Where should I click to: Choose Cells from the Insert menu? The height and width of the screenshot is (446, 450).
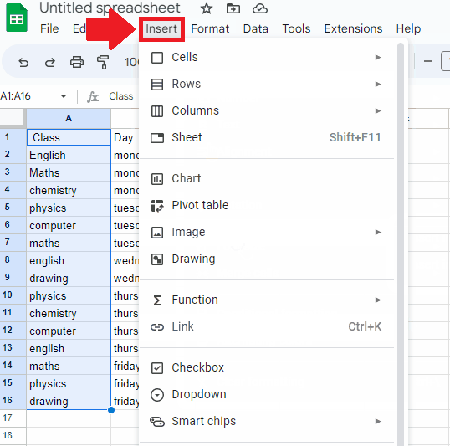pos(266,57)
